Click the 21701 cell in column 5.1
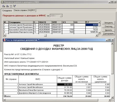 click(x=92, y=27)
